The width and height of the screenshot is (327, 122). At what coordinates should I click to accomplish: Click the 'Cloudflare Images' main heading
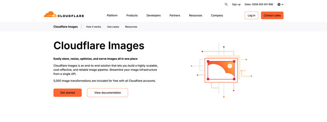[99, 46]
